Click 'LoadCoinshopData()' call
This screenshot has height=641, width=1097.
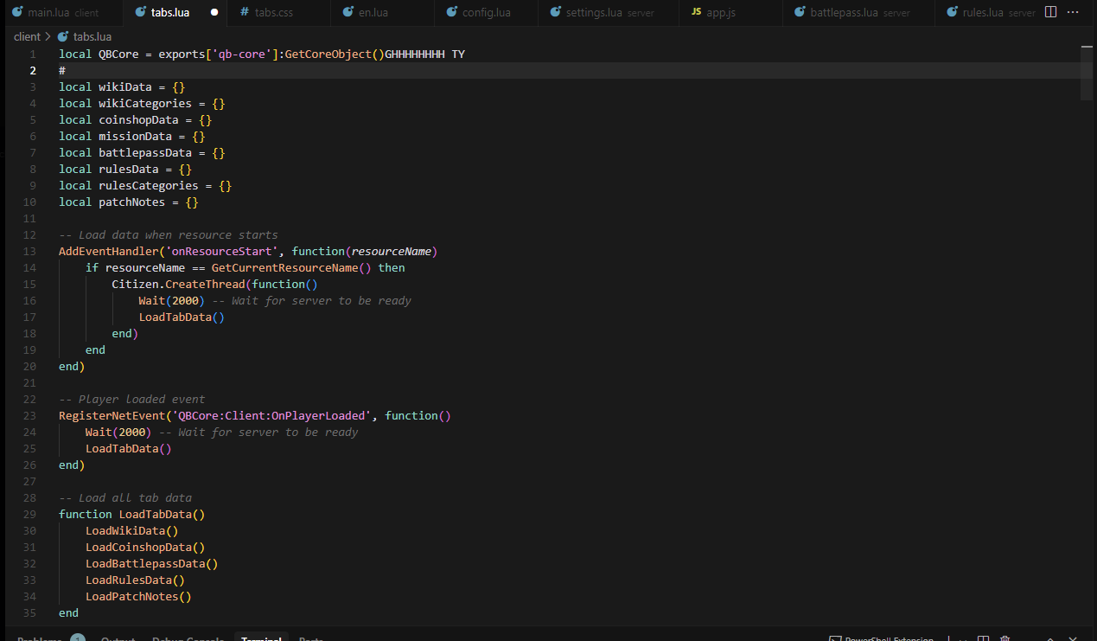pyautogui.click(x=145, y=547)
